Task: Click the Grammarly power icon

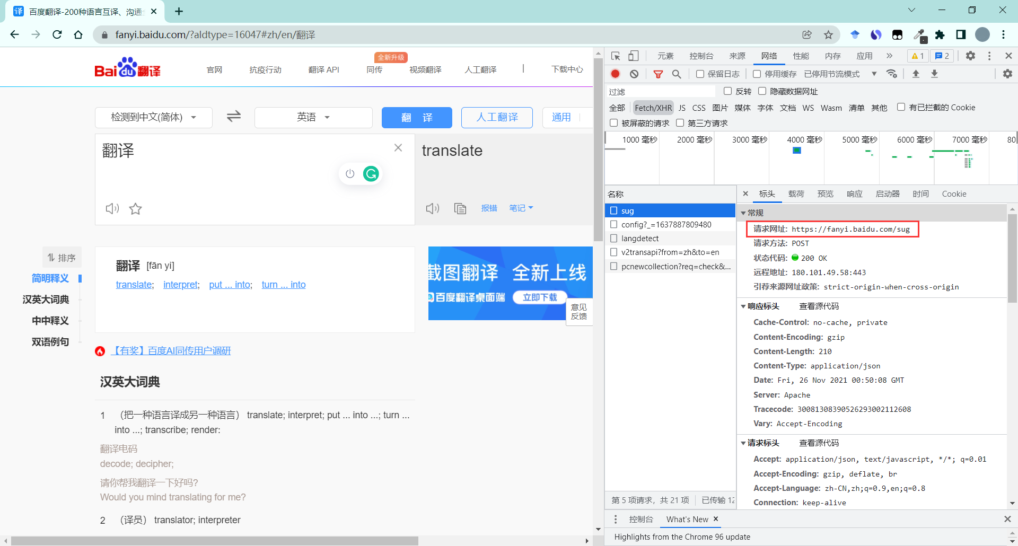Action: (x=350, y=174)
